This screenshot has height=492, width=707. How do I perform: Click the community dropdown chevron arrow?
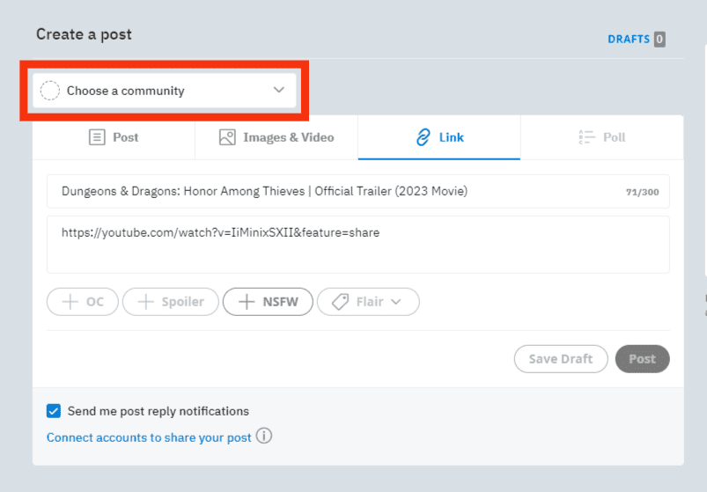279,90
